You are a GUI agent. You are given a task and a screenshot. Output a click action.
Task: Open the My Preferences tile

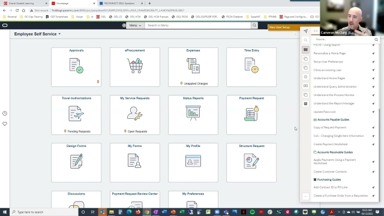tap(193, 199)
